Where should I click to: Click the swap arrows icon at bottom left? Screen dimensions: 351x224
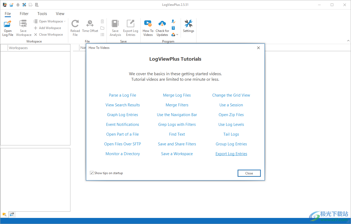click(x=12, y=214)
